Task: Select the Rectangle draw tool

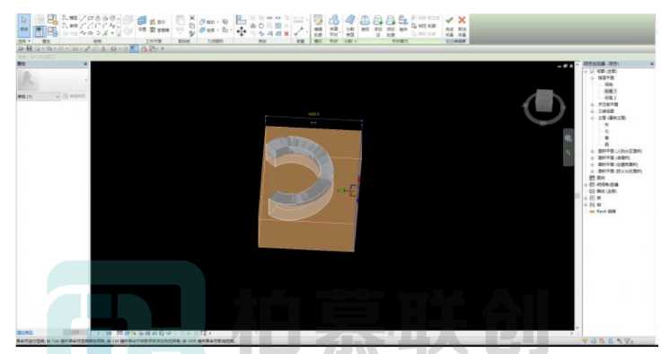Action: tap(90, 18)
